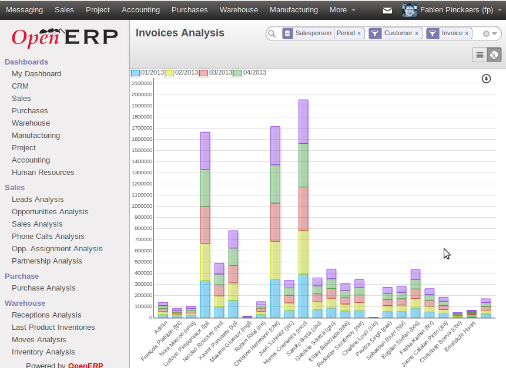Expand the advanced search options arrow
Viewport: 506px width, 368px height.
click(x=494, y=34)
